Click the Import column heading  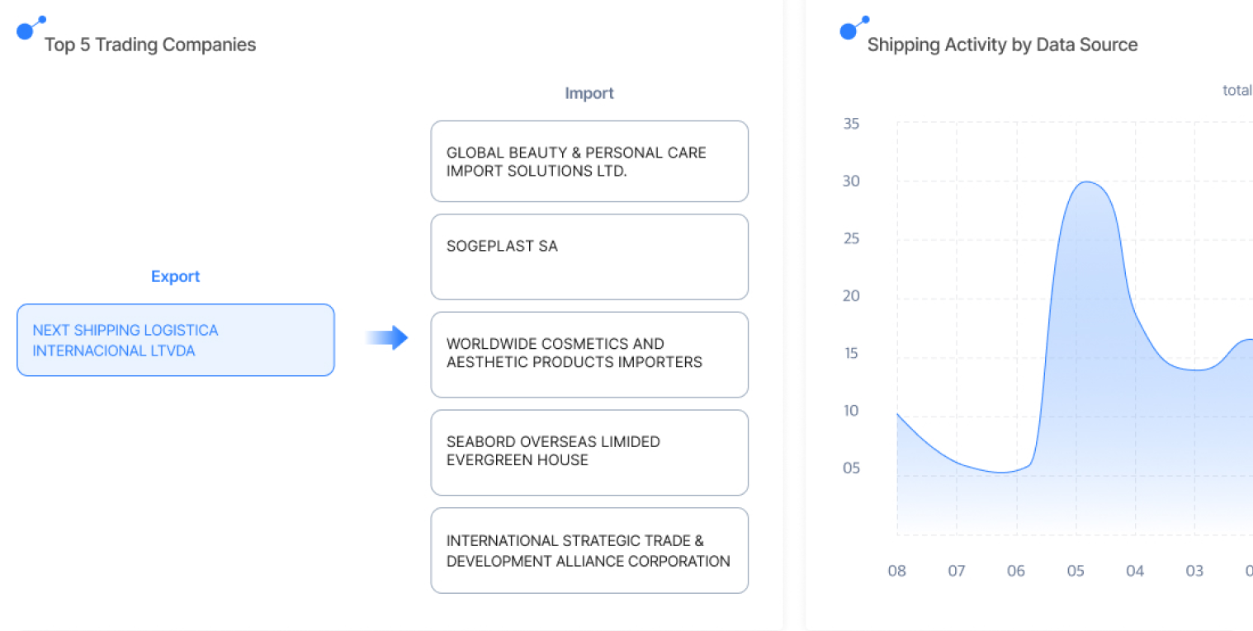click(589, 93)
